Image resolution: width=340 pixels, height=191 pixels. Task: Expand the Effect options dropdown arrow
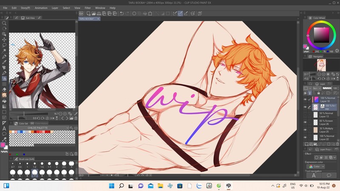point(335,157)
